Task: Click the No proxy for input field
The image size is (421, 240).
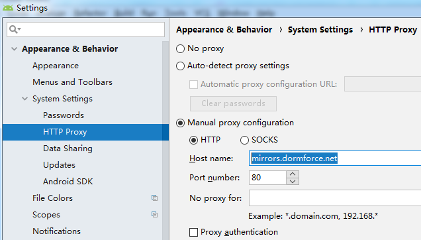Action: (x=335, y=198)
